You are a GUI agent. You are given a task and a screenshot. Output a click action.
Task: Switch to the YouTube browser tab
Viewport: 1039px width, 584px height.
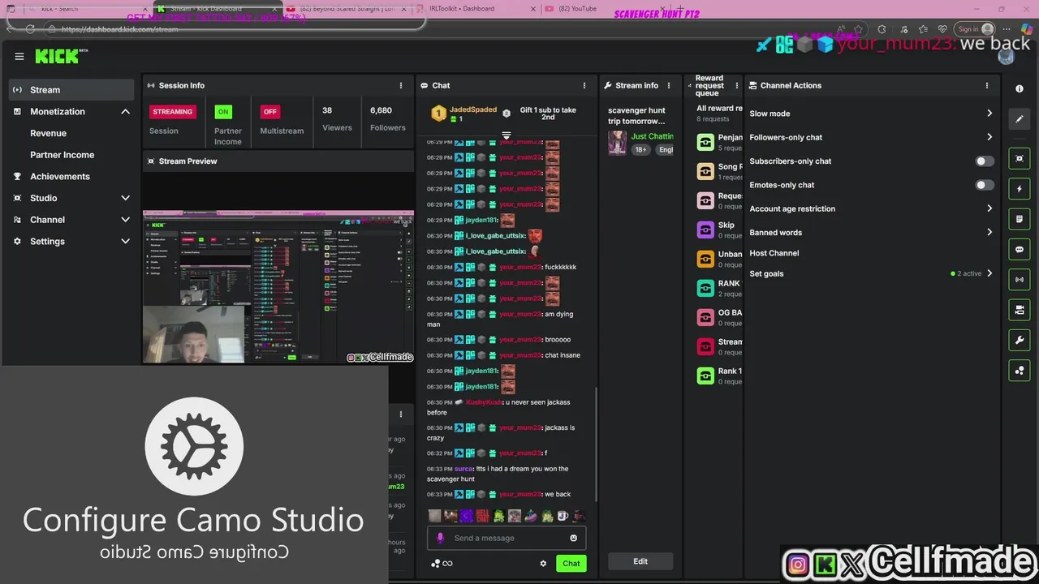[x=605, y=9]
